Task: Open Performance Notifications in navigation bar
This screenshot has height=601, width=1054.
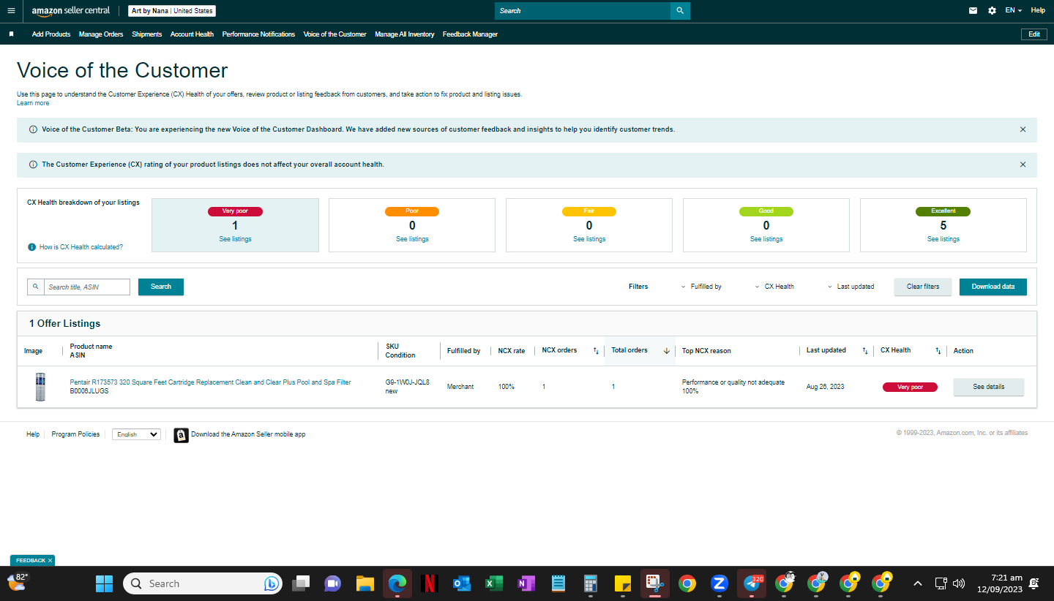Action: [258, 34]
